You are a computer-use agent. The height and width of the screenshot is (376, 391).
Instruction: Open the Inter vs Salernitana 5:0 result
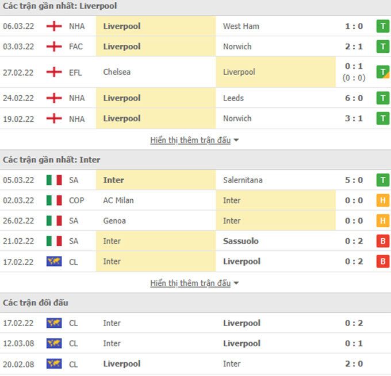tap(354, 180)
